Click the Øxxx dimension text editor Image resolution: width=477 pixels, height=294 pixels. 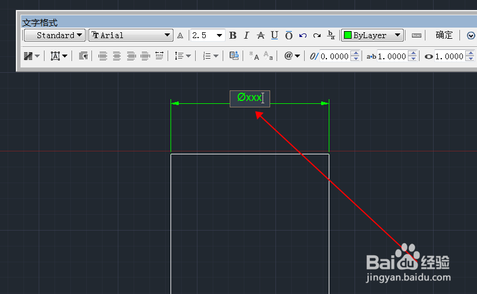click(250, 99)
